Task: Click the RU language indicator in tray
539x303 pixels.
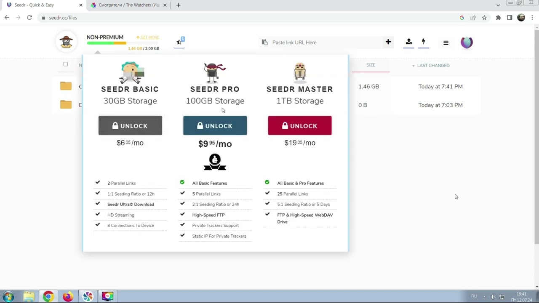Action: coord(474,296)
